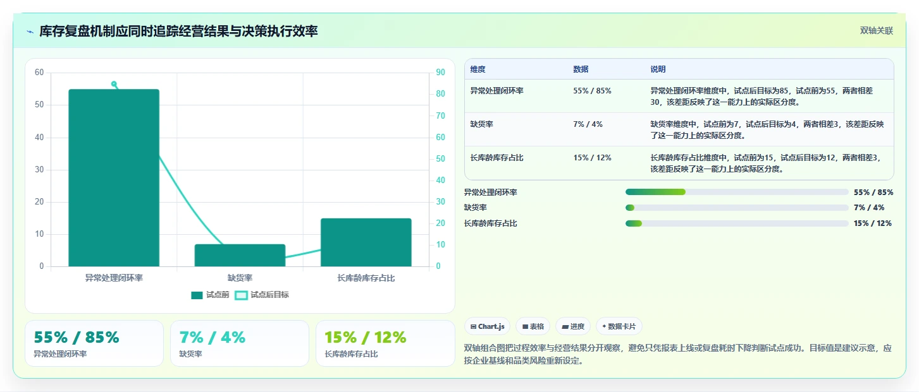The width and height of the screenshot is (919, 392).
Task: Select the Chart.js tag chip
Action: pos(488,326)
